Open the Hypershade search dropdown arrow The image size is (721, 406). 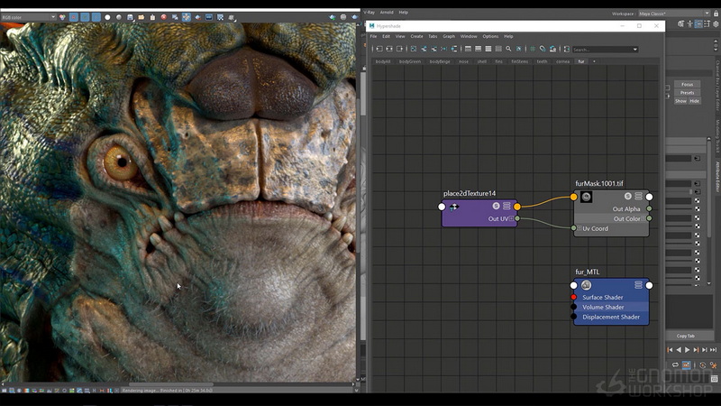[635, 50]
